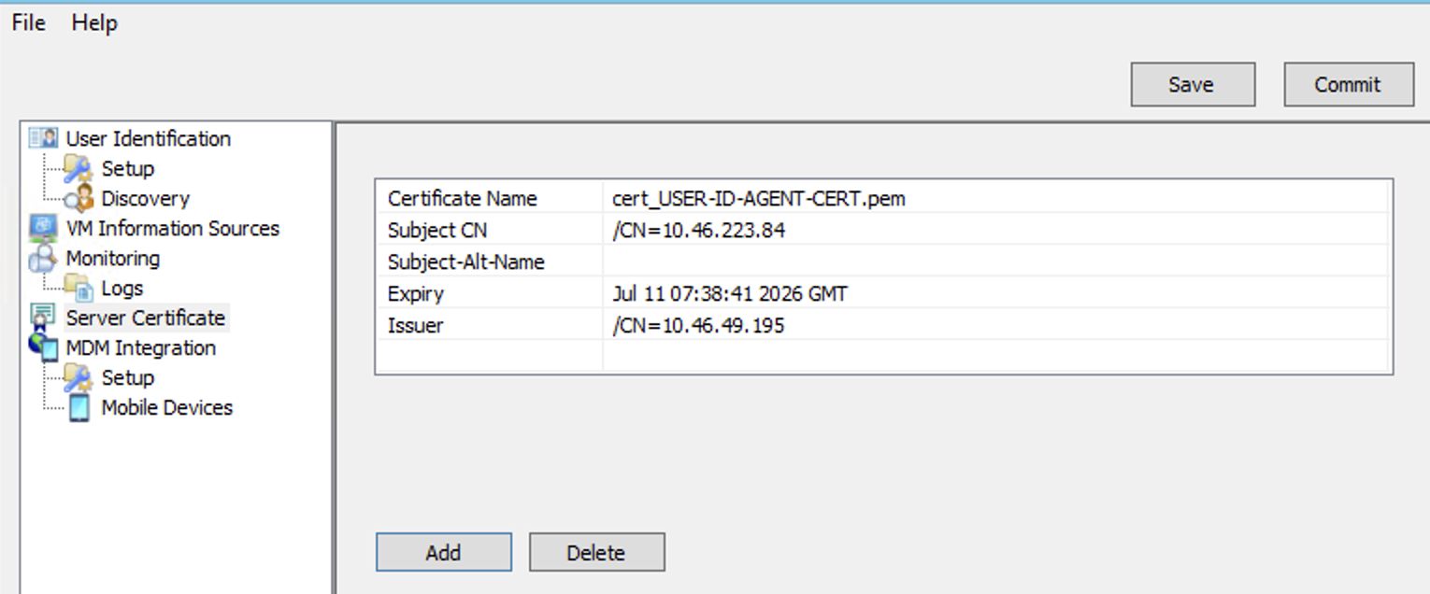The height and width of the screenshot is (594, 1430).
Task: Click the Logs folder icon
Action: coord(79,288)
